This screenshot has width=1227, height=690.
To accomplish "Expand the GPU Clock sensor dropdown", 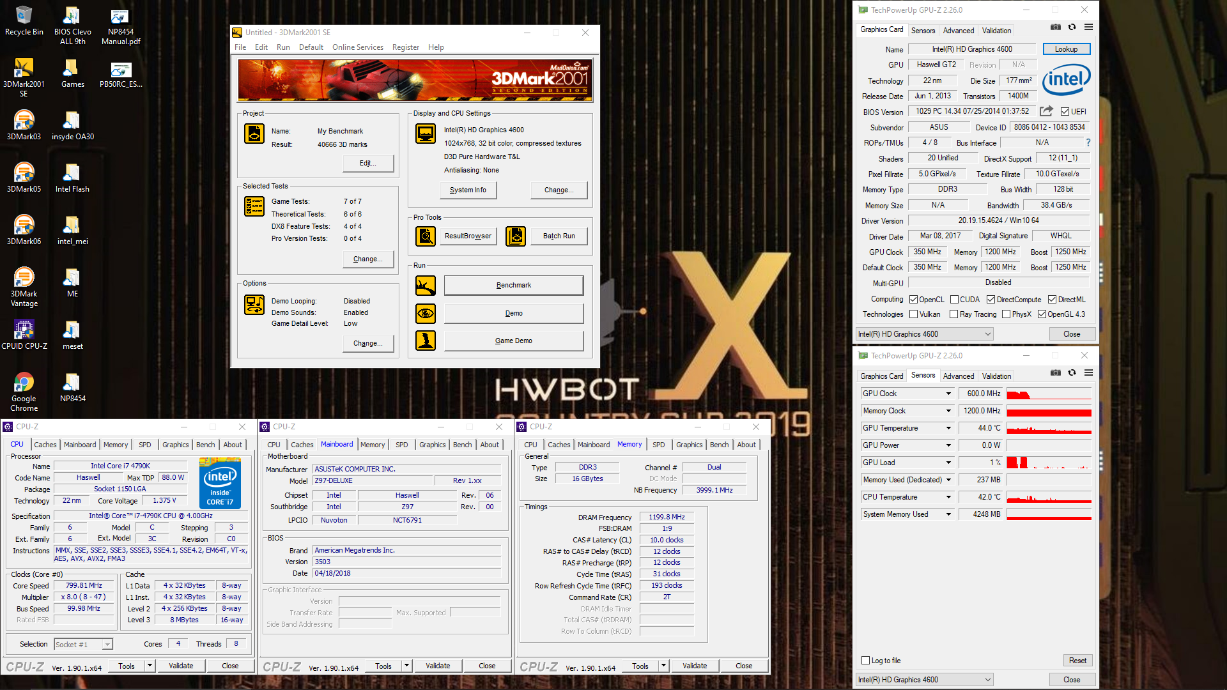I will point(948,394).
